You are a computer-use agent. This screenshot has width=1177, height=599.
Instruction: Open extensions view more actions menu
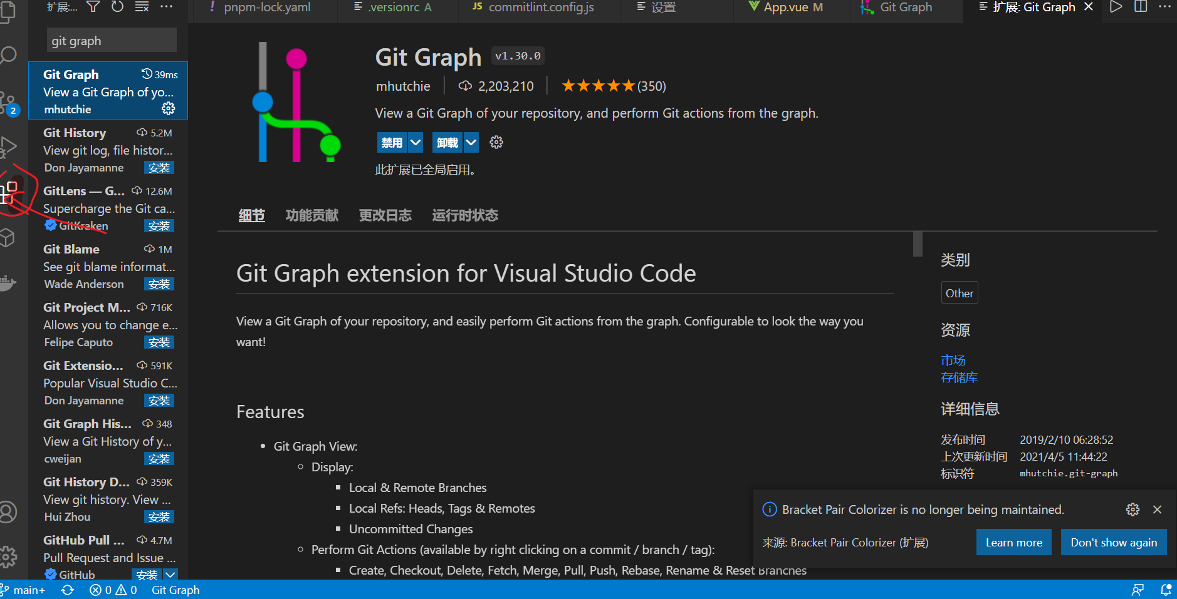[166, 7]
